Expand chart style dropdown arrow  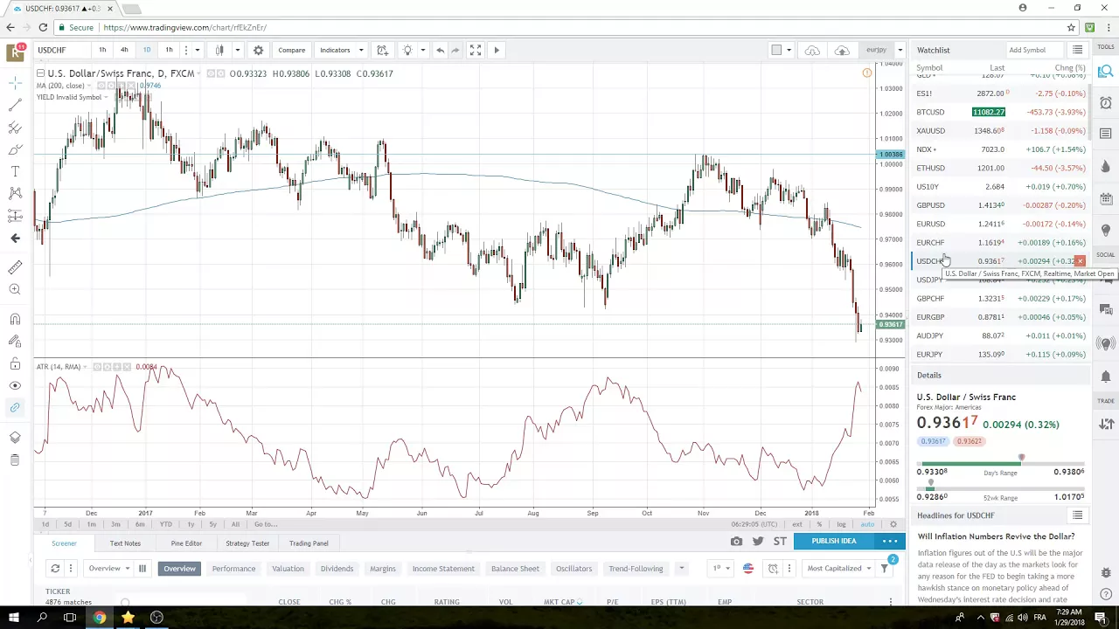coord(237,50)
